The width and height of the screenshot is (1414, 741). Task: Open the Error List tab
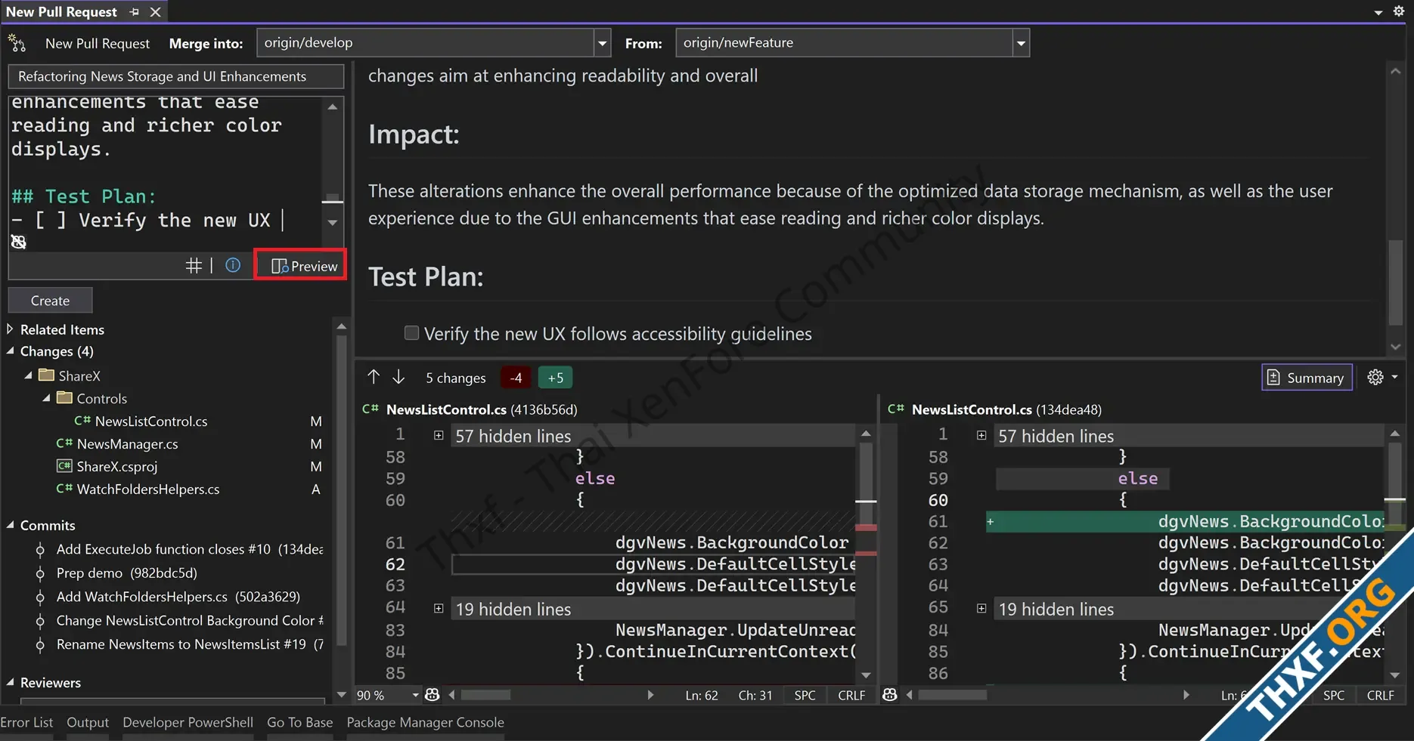tap(26, 722)
